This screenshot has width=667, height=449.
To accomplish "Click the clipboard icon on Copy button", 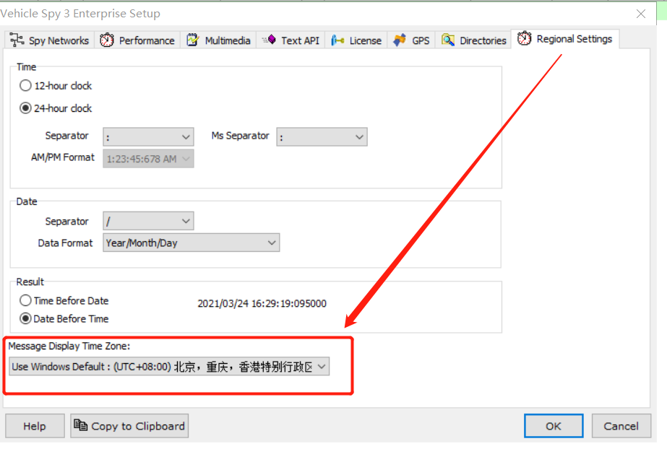I will pyautogui.click(x=80, y=424).
